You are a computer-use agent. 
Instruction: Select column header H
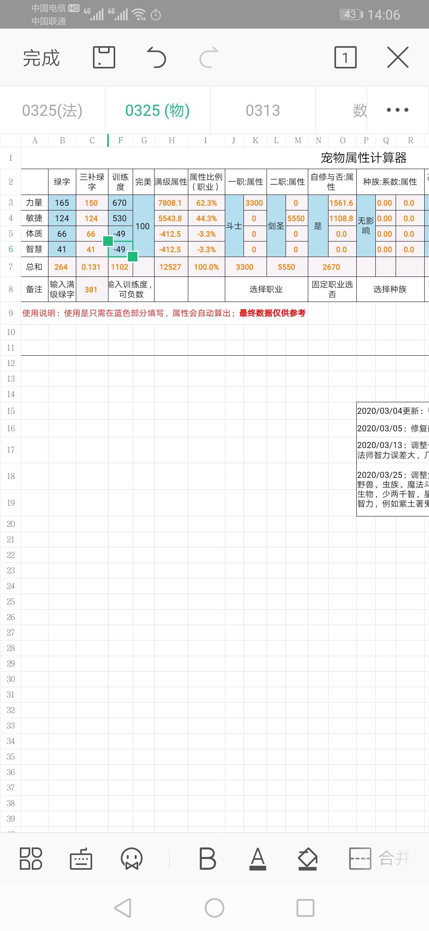pyautogui.click(x=172, y=140)
